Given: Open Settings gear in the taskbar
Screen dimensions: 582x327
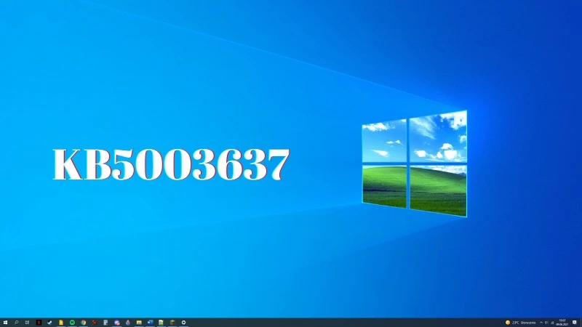Looking at the screenshot, I should point(183,323).
